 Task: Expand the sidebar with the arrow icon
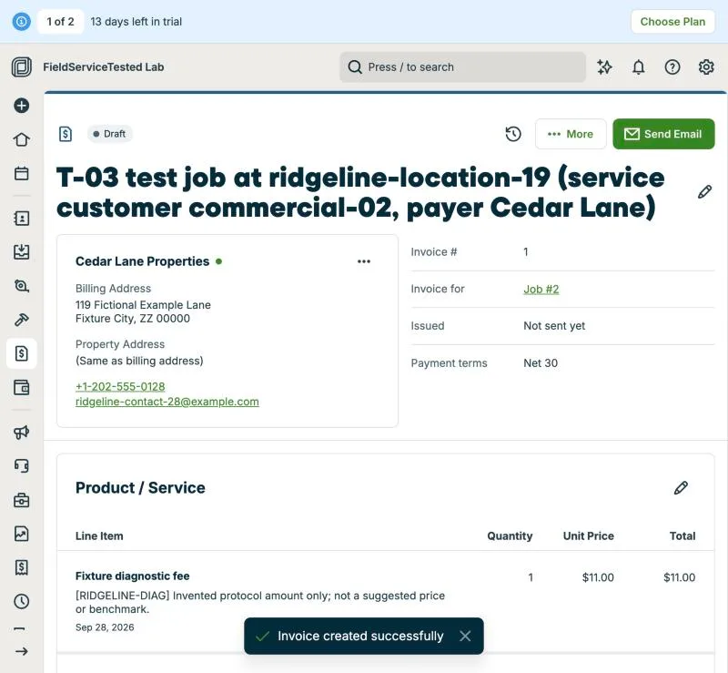(21, 651)
